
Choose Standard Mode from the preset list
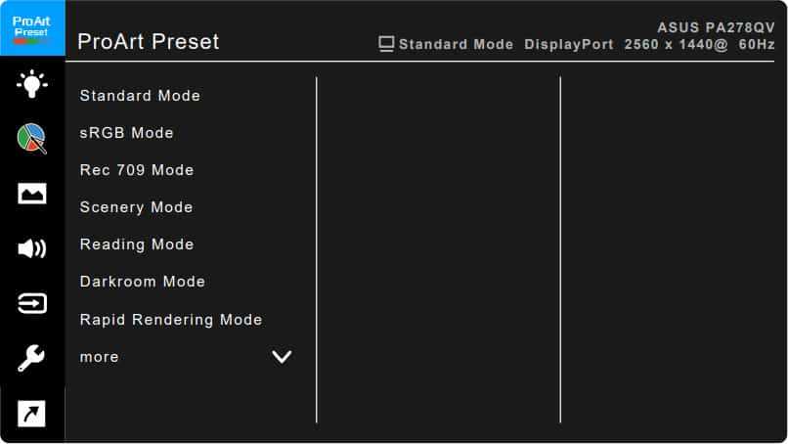(x=140, y=96)
